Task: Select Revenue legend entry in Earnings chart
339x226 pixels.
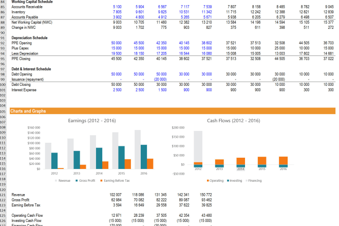Action: (63, 181)
